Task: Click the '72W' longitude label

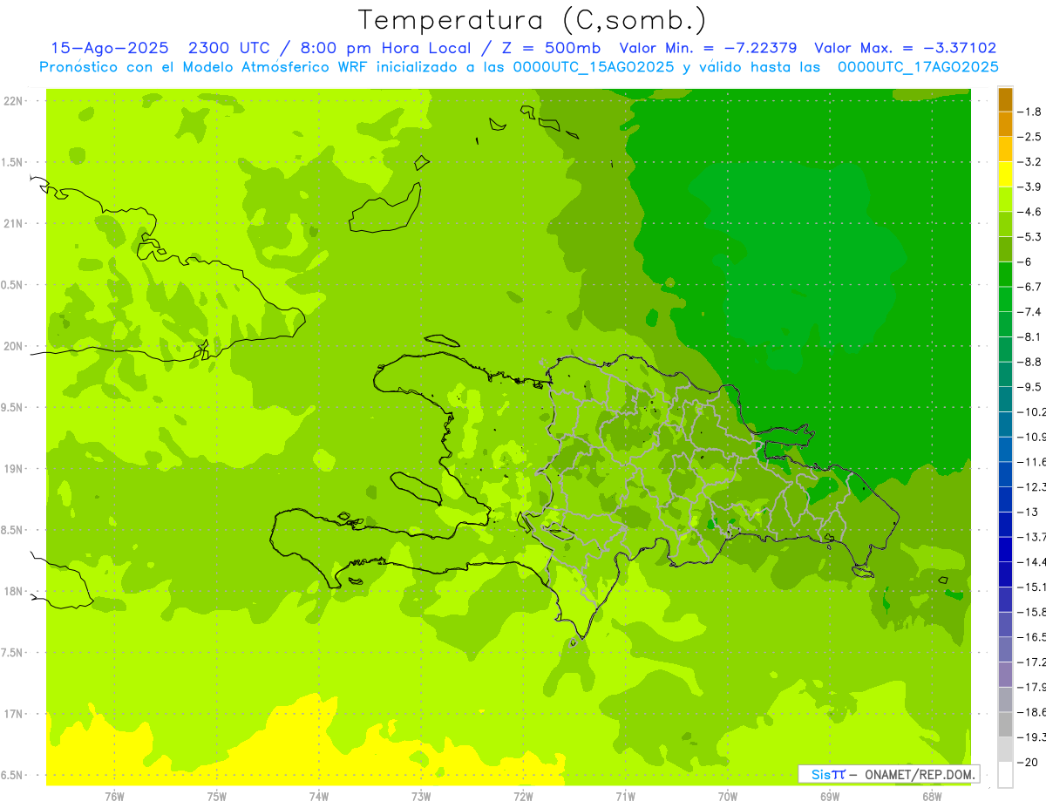Action: pyautogui.click(x=523, y=797)
